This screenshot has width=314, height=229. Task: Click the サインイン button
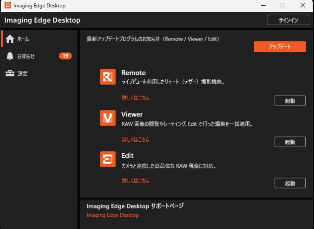coord(288,20)
